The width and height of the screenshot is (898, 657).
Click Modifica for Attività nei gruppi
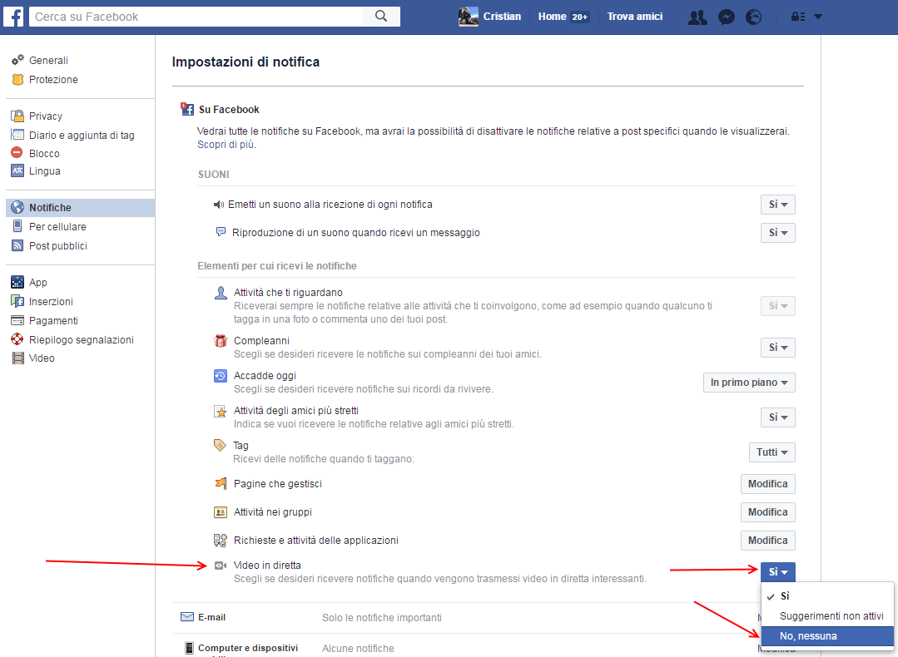(x=767, y=512)
